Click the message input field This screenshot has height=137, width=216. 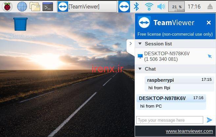[x=170, y=120]
